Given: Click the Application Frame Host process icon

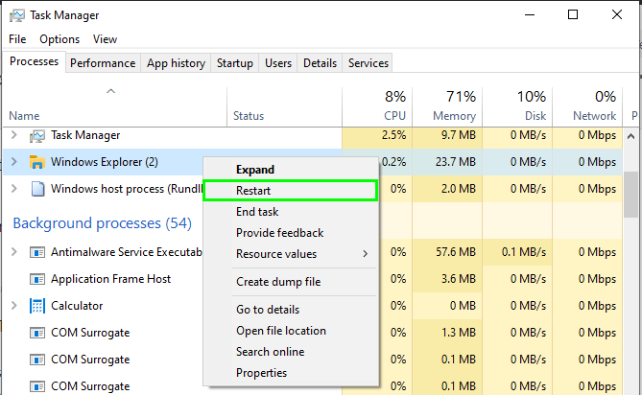Looking at the screenshot, I should 37,279.
